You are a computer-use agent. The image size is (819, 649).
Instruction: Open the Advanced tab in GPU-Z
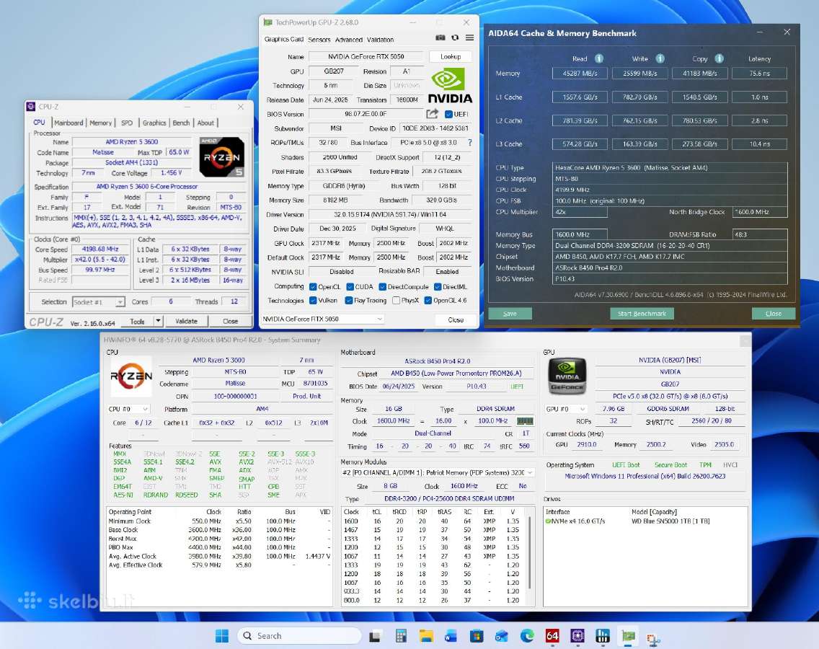pyautogui.click(x=349, y=40)
